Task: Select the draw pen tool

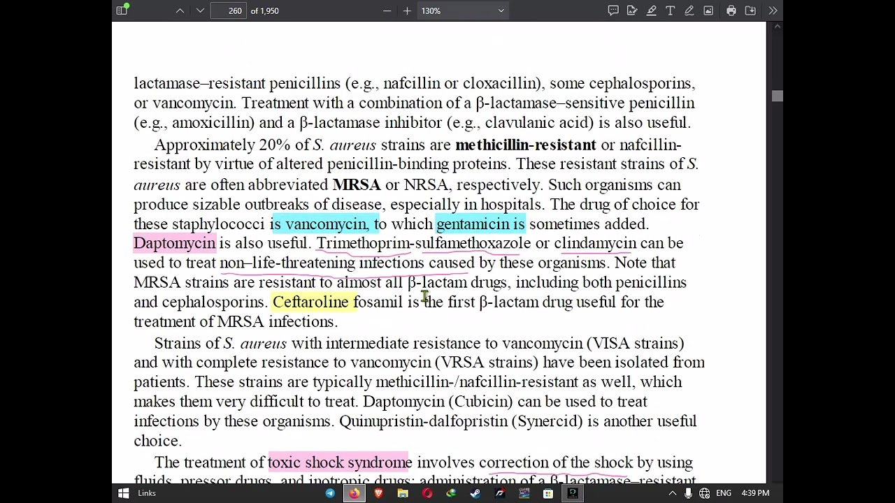Action: [689, 10]
